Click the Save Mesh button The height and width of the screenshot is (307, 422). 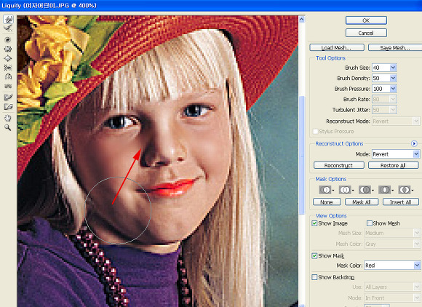point(395,47)
